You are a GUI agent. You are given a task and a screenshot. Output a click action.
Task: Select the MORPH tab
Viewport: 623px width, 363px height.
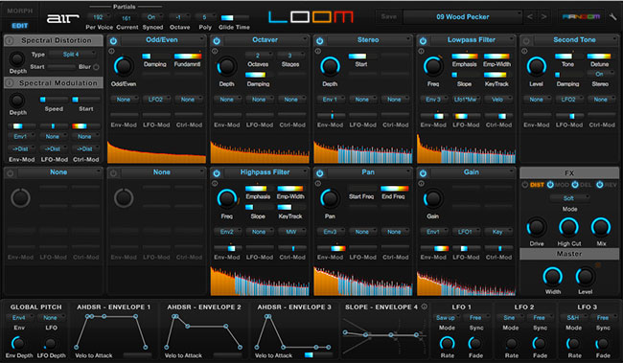(x=20, y=11)
